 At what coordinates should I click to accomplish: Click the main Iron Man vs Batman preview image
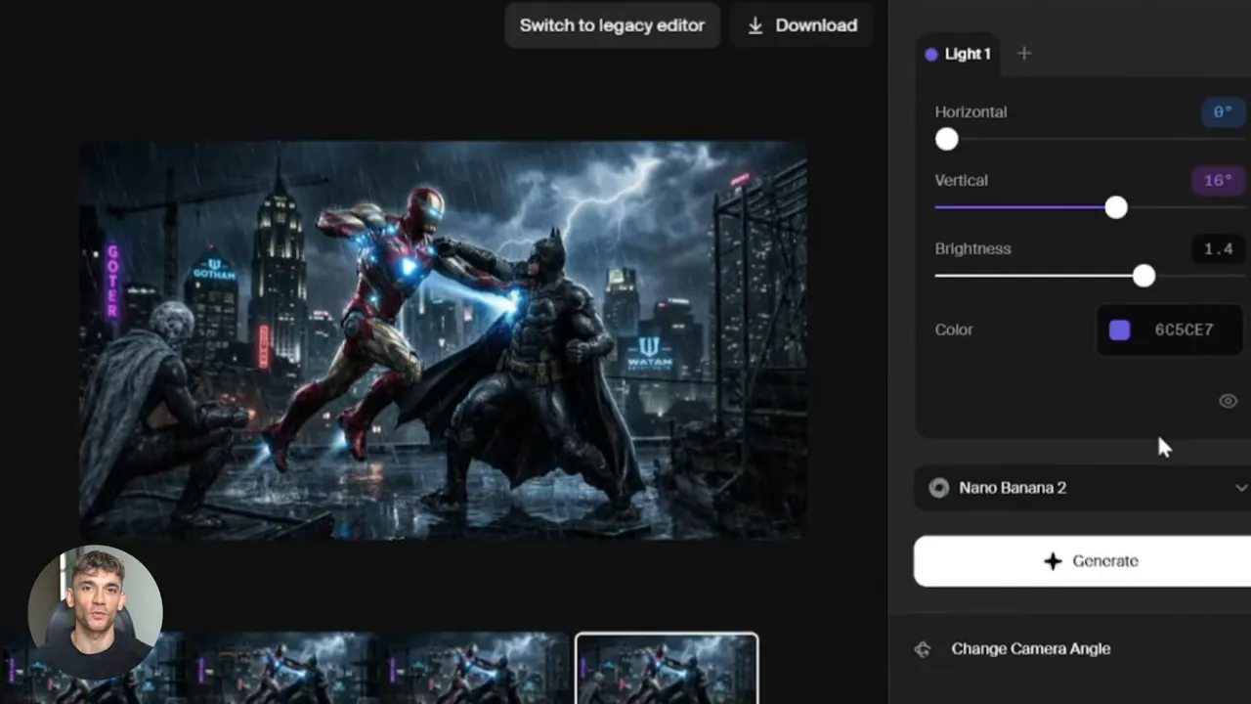[x=442, y=340]
